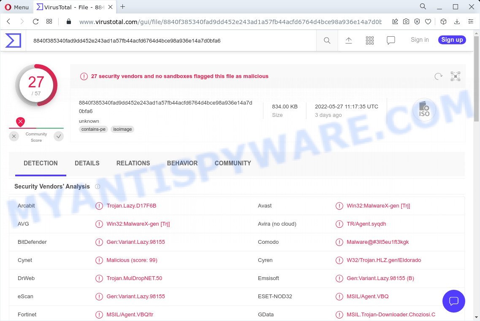Click Arcabit result Trojan.Lazy.D17F6B
Screen dimensions: 480x321
pos(131,206)
